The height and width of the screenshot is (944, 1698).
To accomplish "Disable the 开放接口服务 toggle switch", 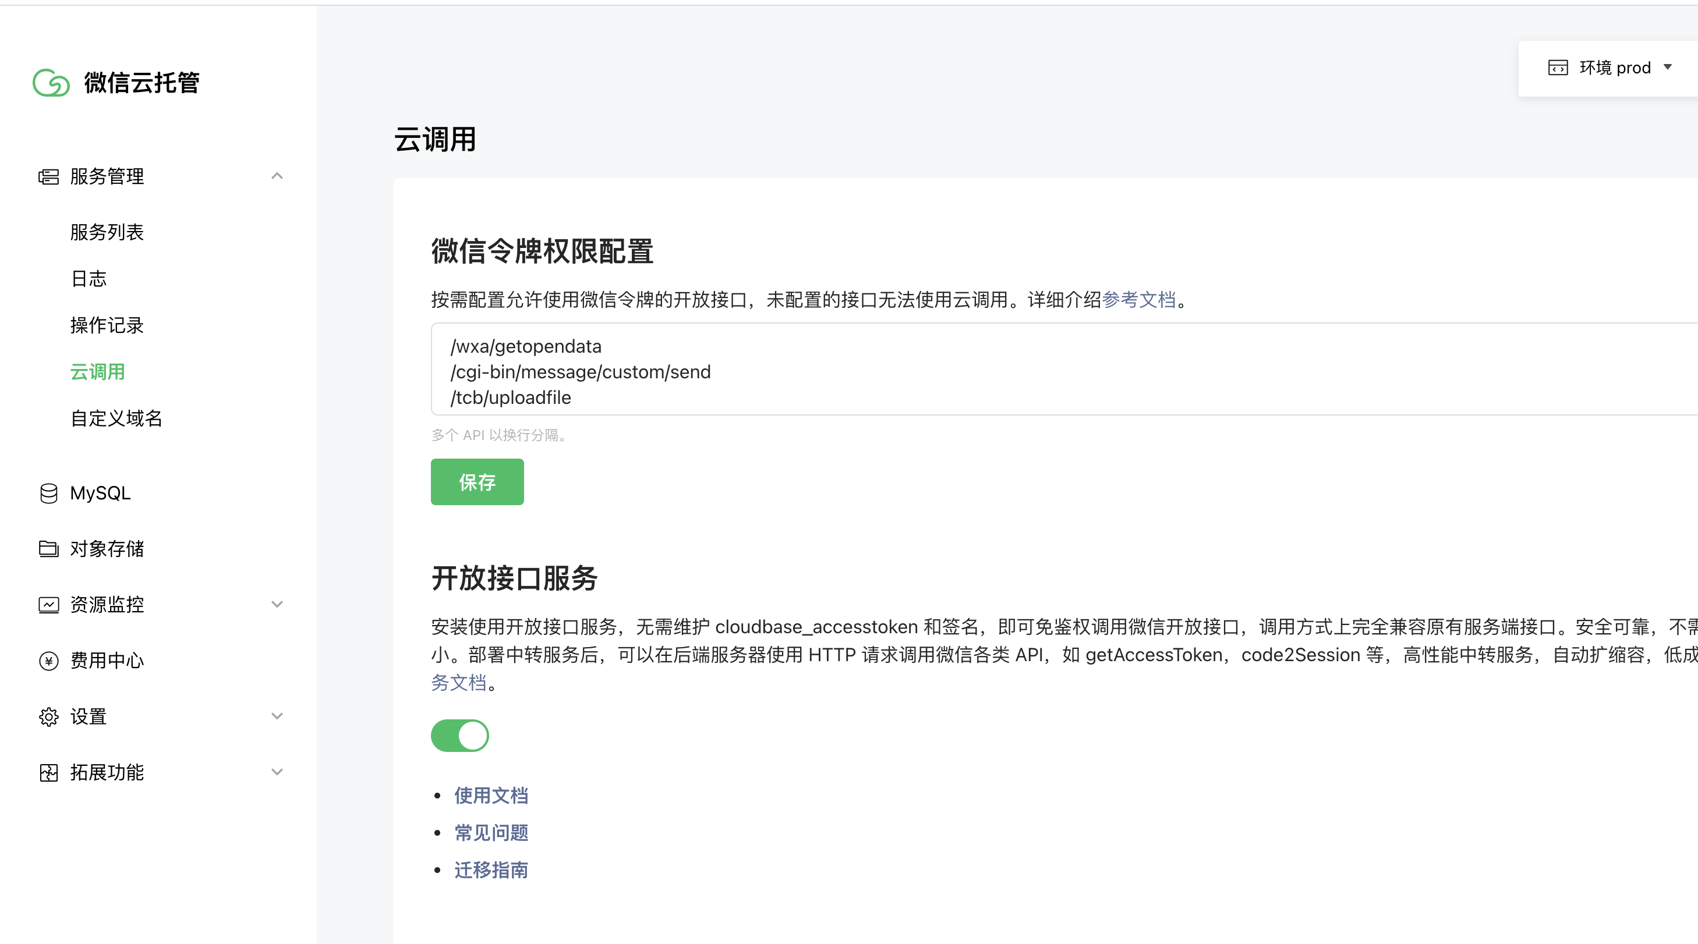I will [459, 735].
